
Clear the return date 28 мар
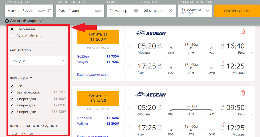point(170,11)
